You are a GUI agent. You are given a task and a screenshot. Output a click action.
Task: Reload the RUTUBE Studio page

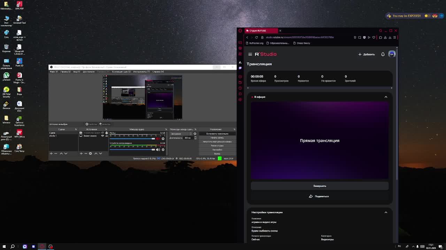point(256,37)
